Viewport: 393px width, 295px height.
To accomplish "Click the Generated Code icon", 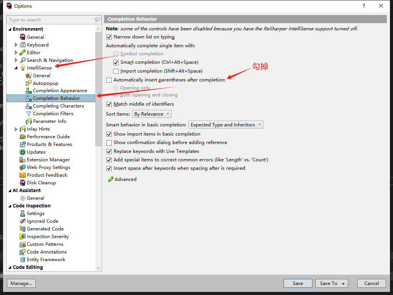I will 23,229.
